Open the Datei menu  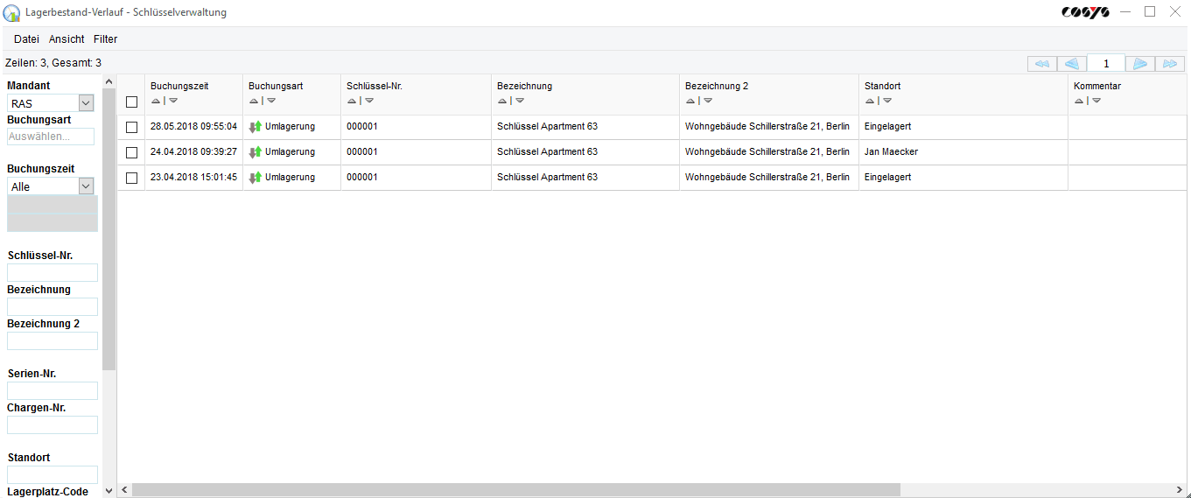pos(26,39)
